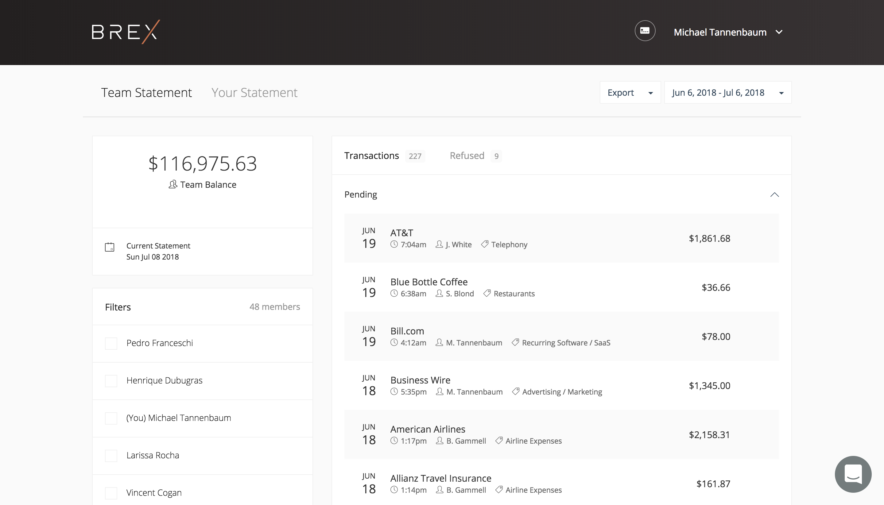884x505 pixels.
Task: Click the tag icon beside Advertising / Marketing
Action: click(516, 391)
